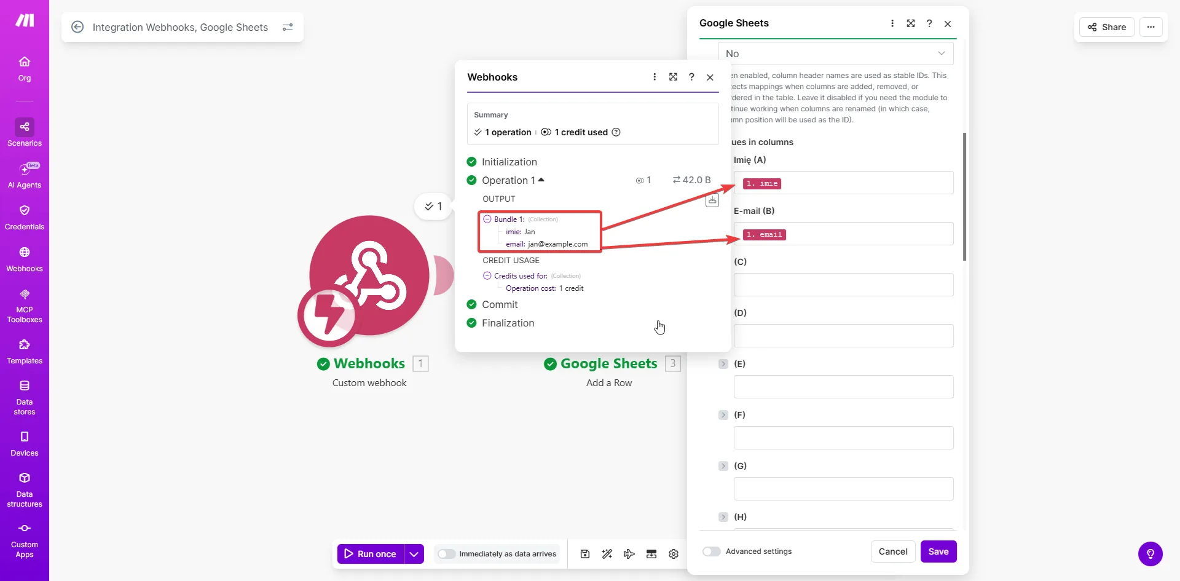Open Templates in the sidebar

25,352
